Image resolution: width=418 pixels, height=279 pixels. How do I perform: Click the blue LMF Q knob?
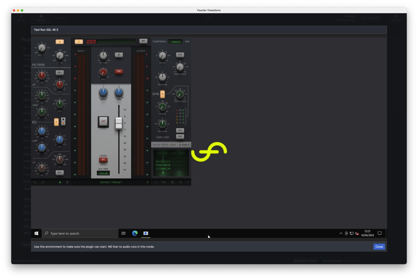(42, 147)
